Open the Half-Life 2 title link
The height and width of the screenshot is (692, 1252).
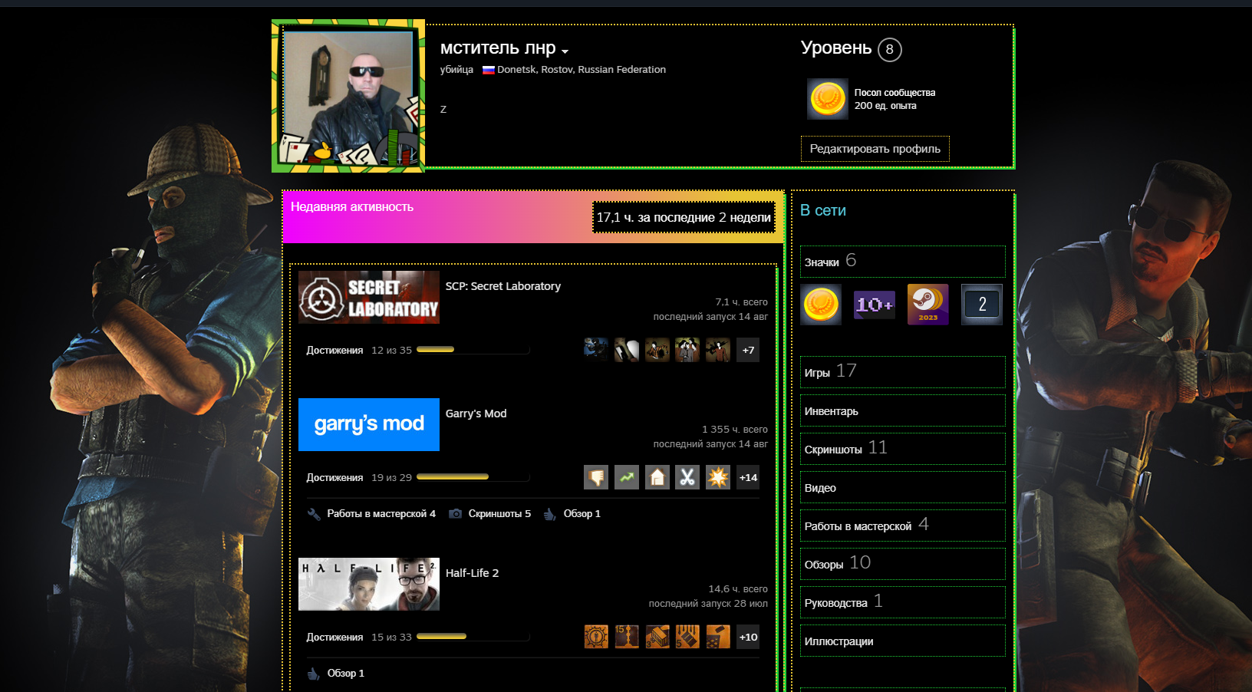click(472, 573)
